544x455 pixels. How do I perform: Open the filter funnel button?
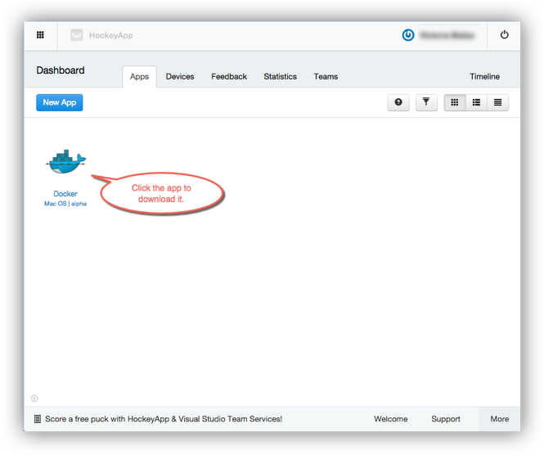tap(426, 102)
